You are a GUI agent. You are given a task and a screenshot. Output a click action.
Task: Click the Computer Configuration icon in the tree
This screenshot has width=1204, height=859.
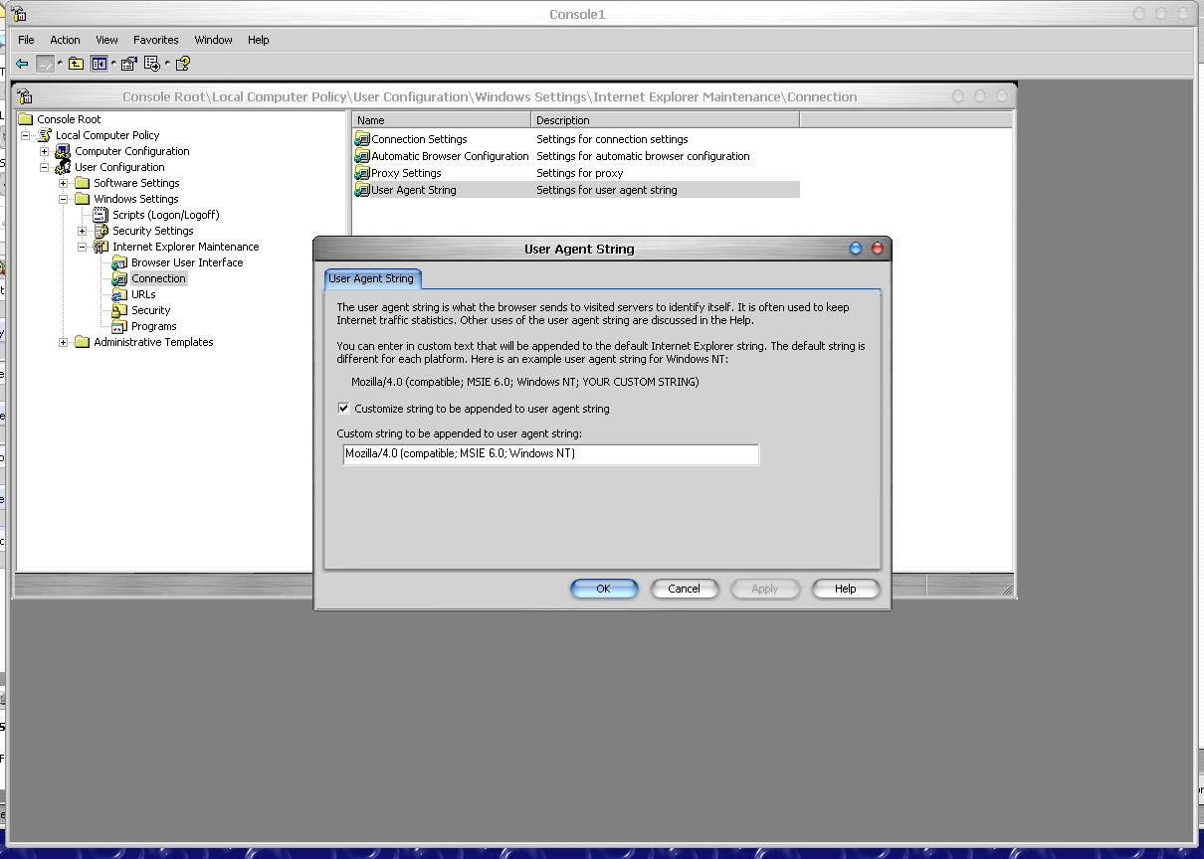pyautogui.click(x=63, y=151)
